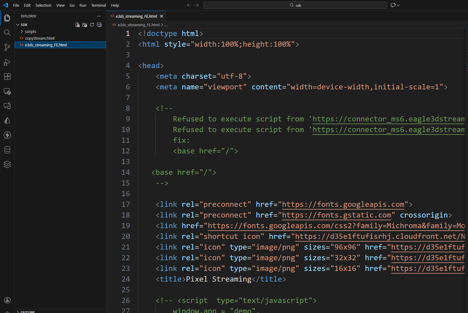Screen dimensions: 468x313
Task: Open the Source Control view
Action: (x=7, y=47)
